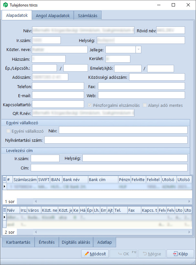The height and width of the screenshot is (265, 196).
Task: Click the bank accounts grid column chooser icon
Action: pos(4,179)
